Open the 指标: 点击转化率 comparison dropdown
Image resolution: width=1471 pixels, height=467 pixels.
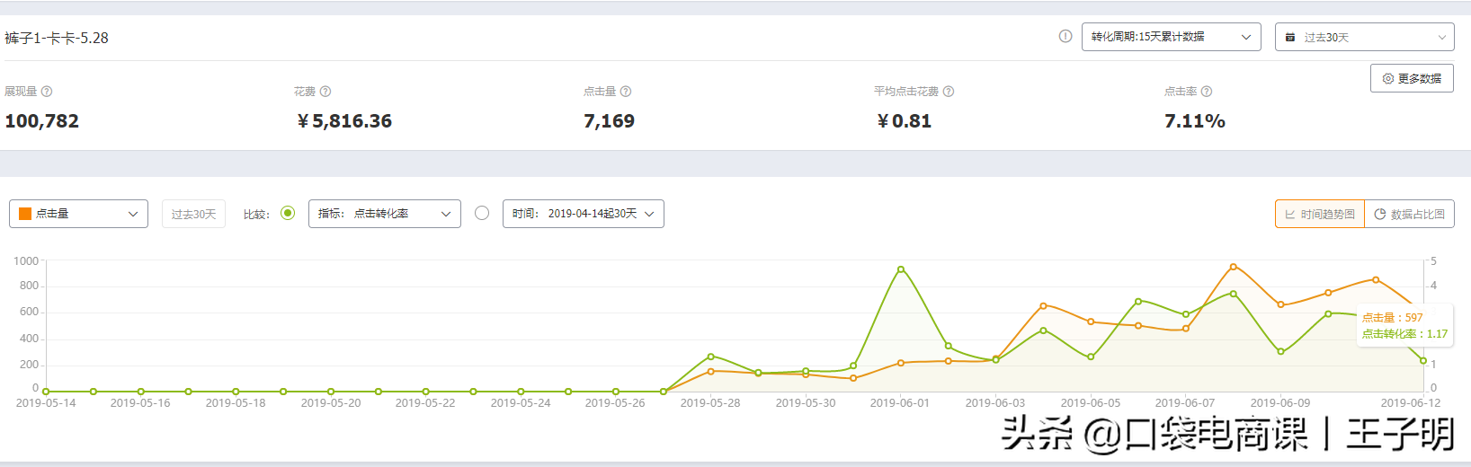[x=384, y=214]
